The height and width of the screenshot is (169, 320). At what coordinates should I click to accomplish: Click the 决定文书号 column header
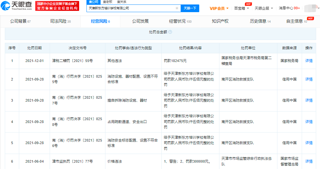click(78, 48)
